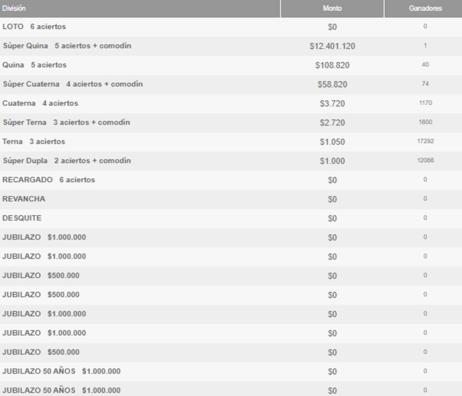Click the 17292 winners cell

425,141
